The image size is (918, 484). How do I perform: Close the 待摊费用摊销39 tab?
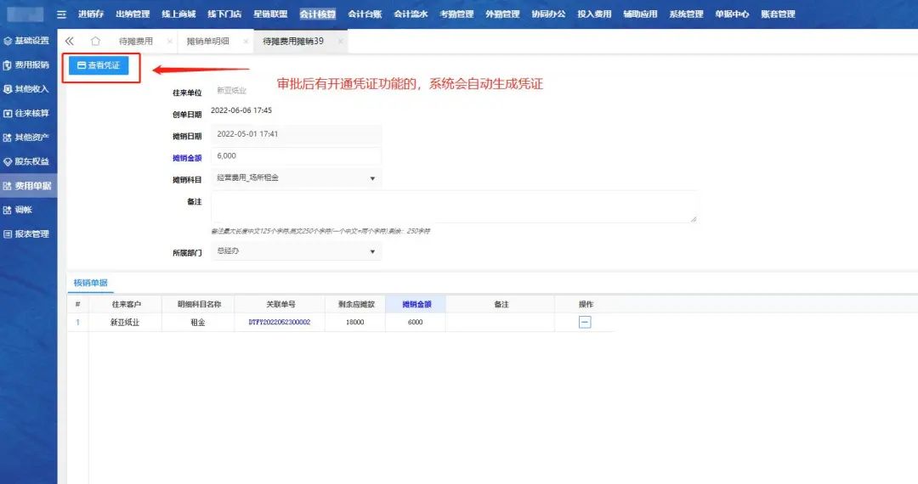tap(341, 41)
